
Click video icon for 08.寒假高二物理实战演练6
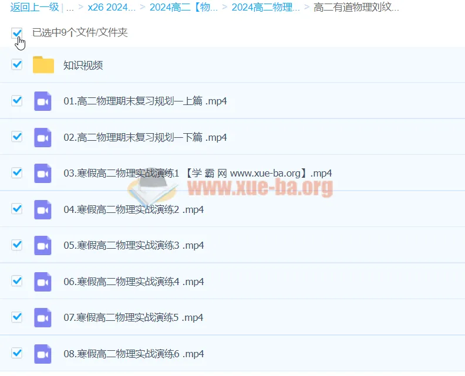[43, 354]
